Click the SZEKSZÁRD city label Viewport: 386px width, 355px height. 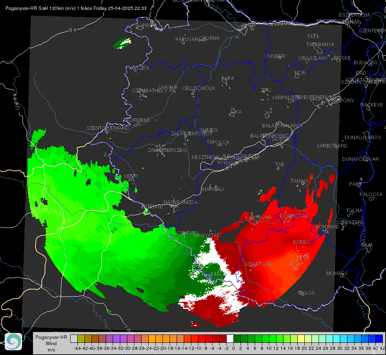[x=350, y=222]
